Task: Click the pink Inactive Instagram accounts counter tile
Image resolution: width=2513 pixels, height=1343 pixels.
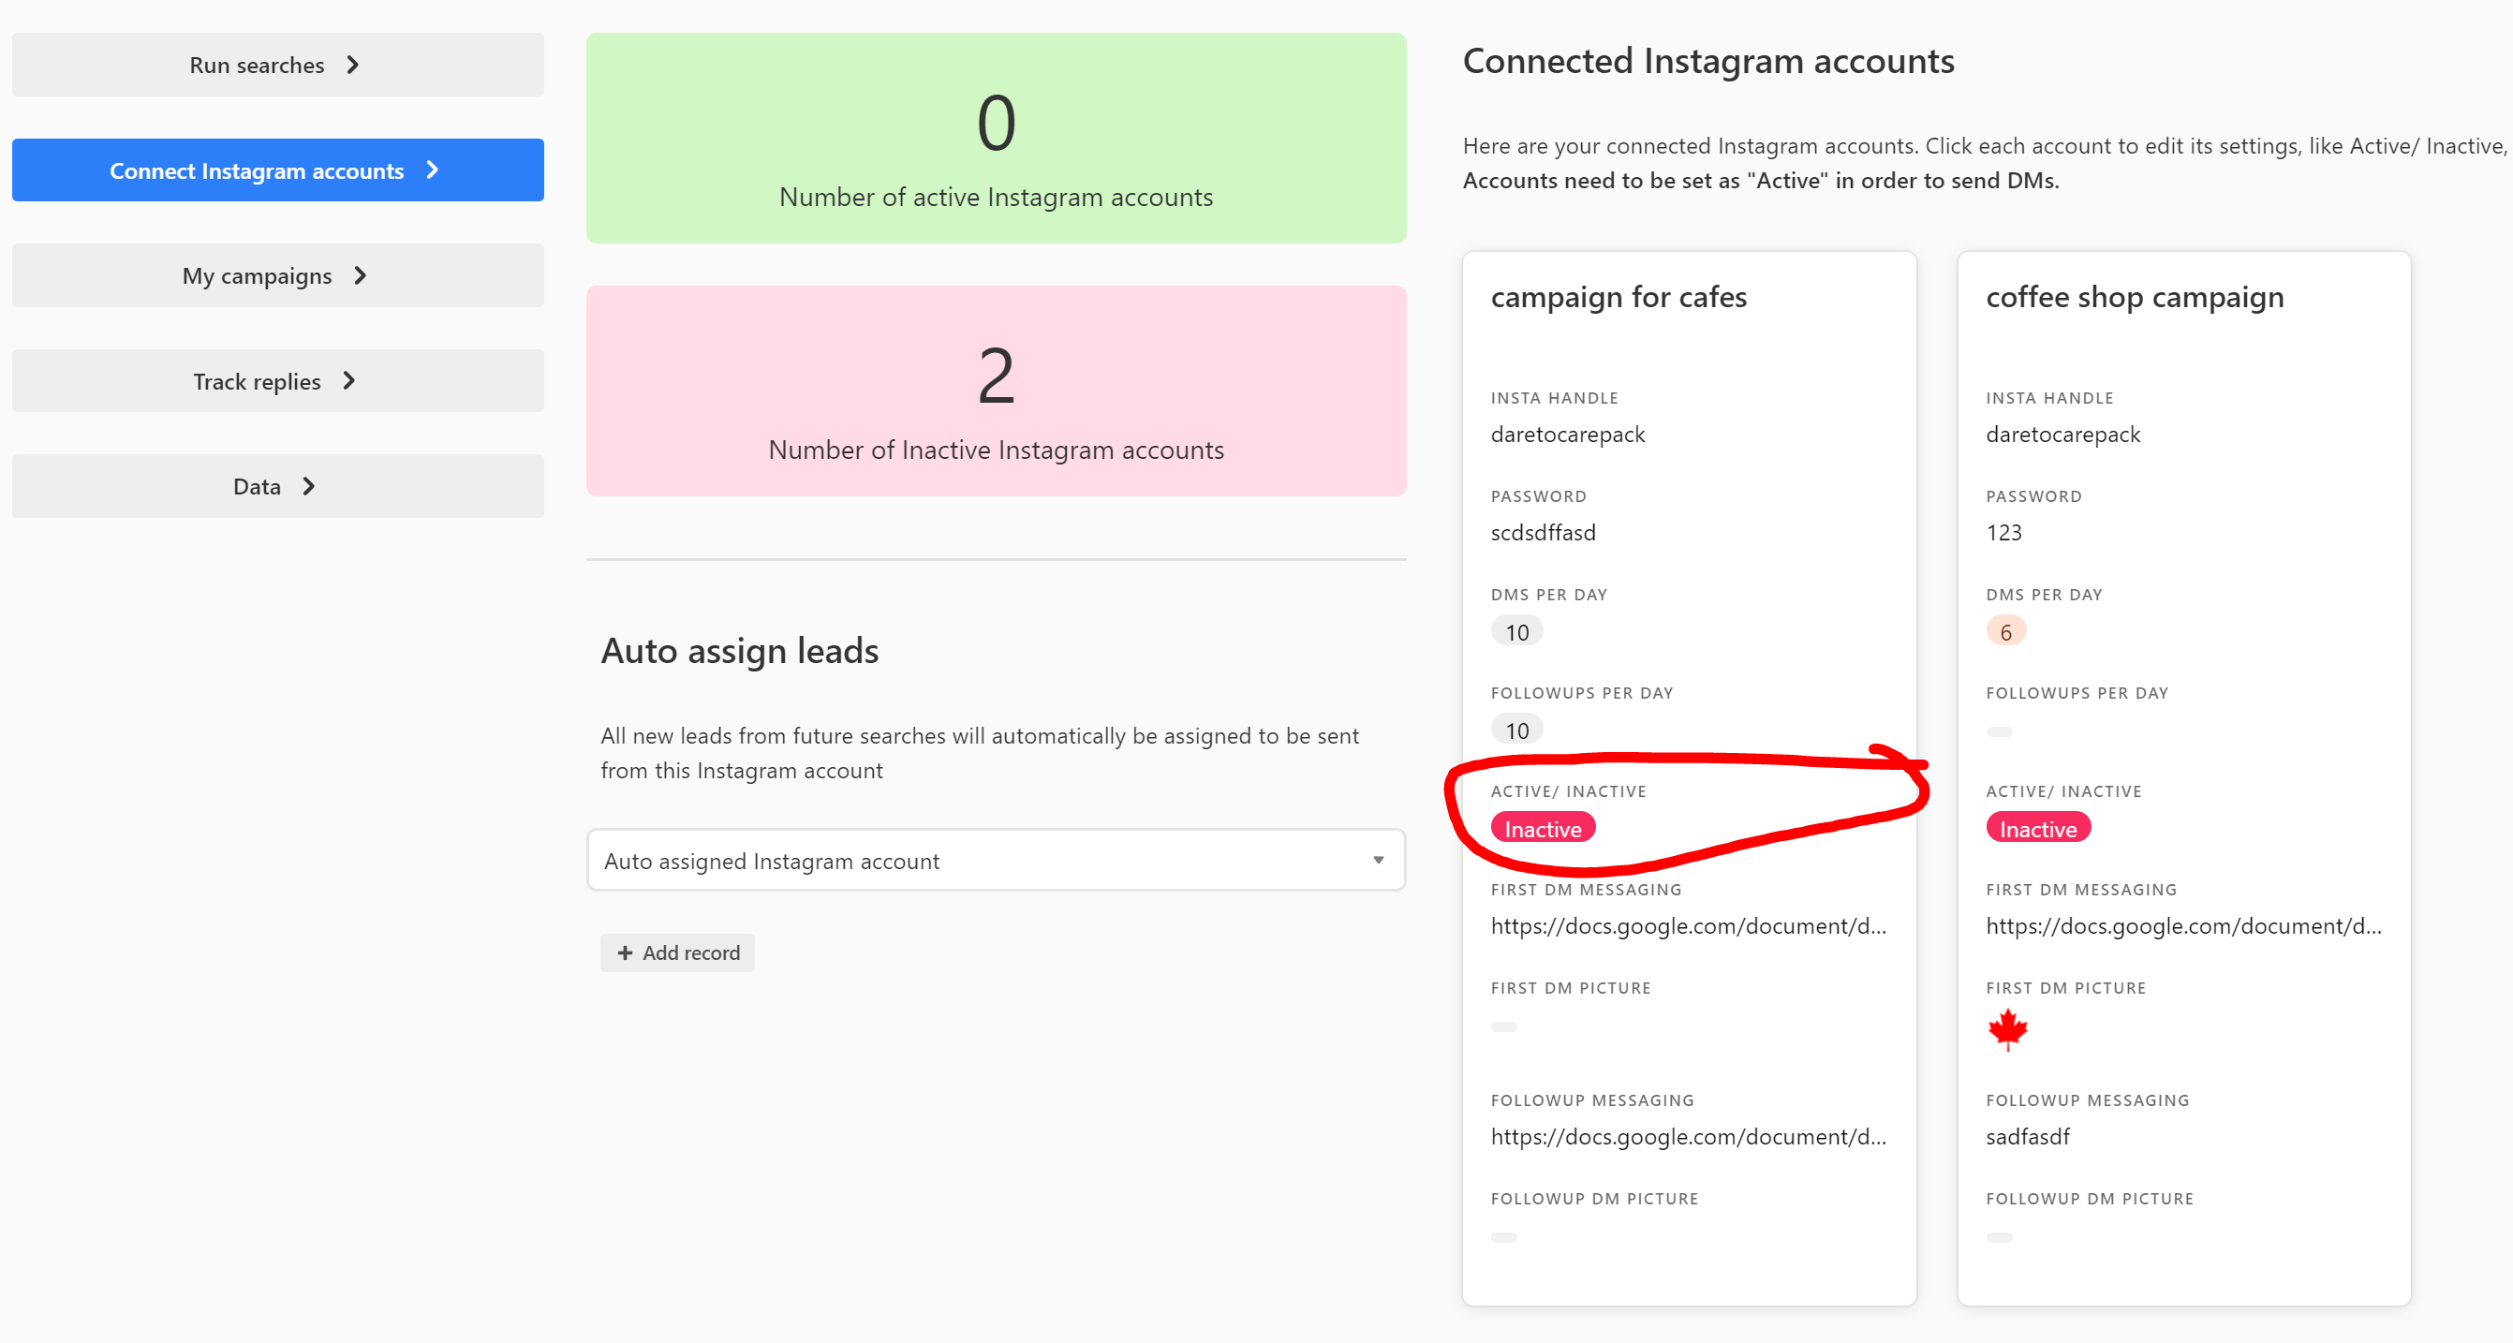Action: coord(995,391)
